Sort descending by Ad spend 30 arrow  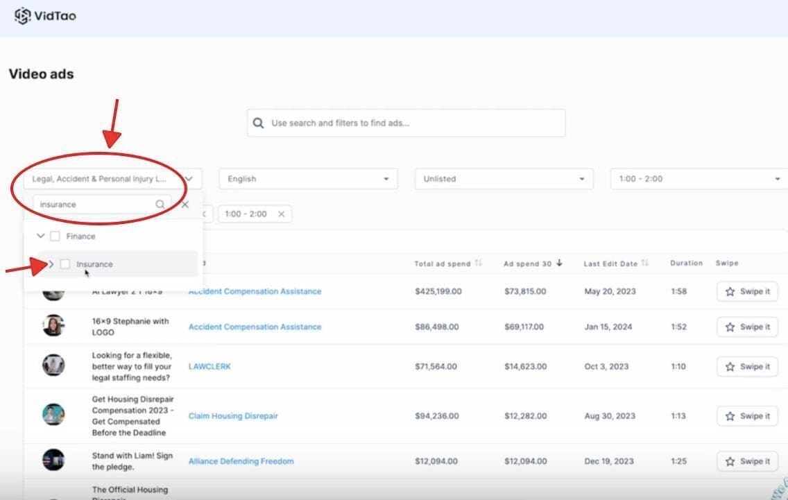559,264
